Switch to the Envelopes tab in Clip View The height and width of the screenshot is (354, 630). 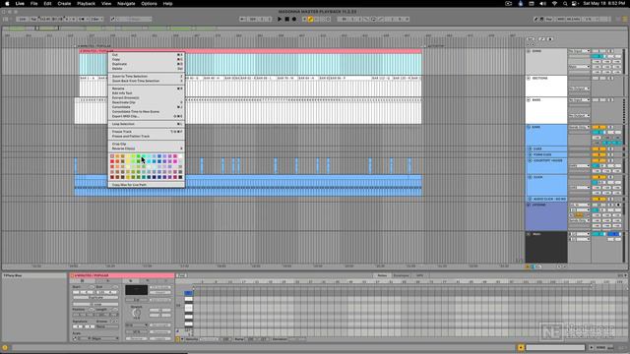coord(401,275)
